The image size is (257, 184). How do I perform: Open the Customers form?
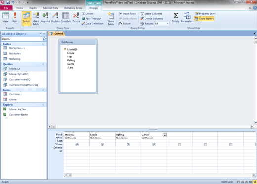(15, 94)
